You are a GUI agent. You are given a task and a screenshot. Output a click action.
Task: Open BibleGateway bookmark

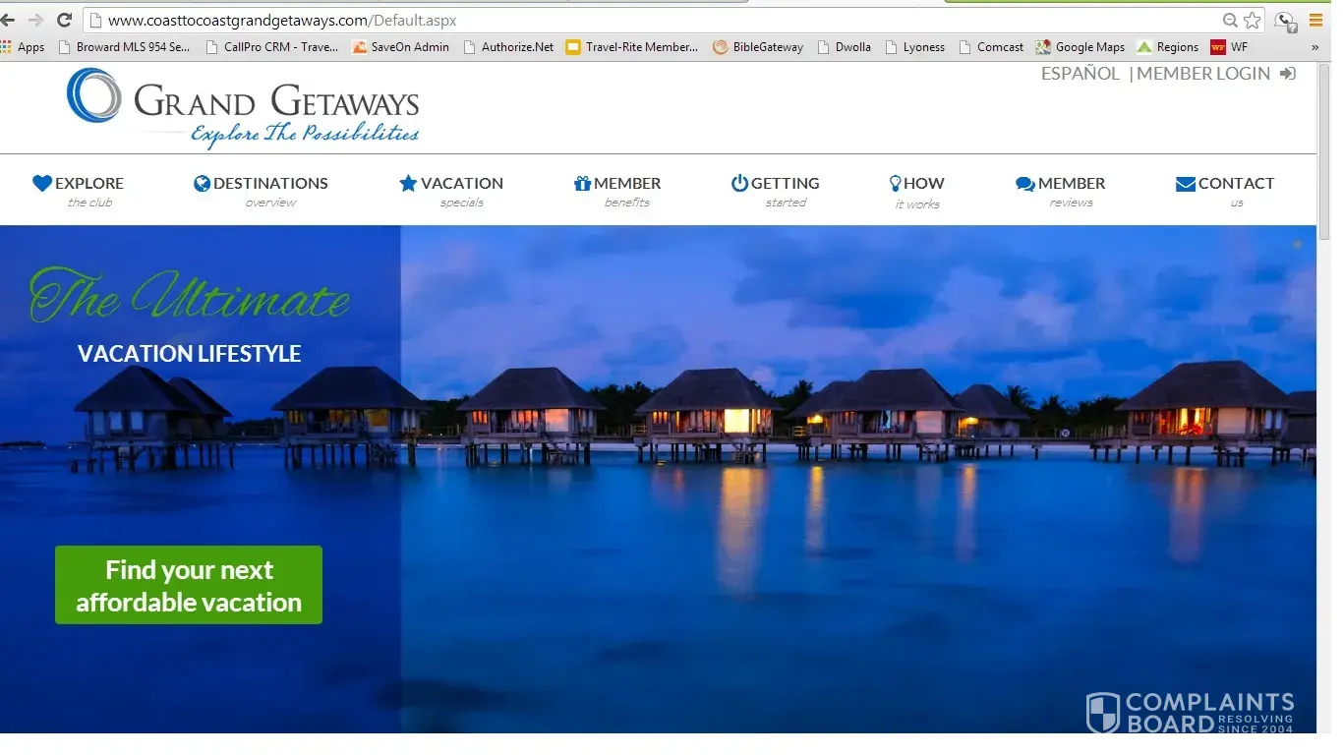(x=758, y=46)
